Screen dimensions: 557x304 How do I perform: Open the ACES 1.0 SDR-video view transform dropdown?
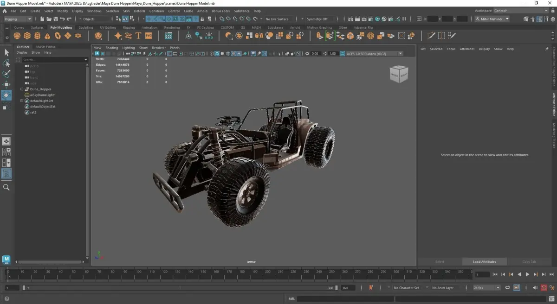tap(371, 54)
